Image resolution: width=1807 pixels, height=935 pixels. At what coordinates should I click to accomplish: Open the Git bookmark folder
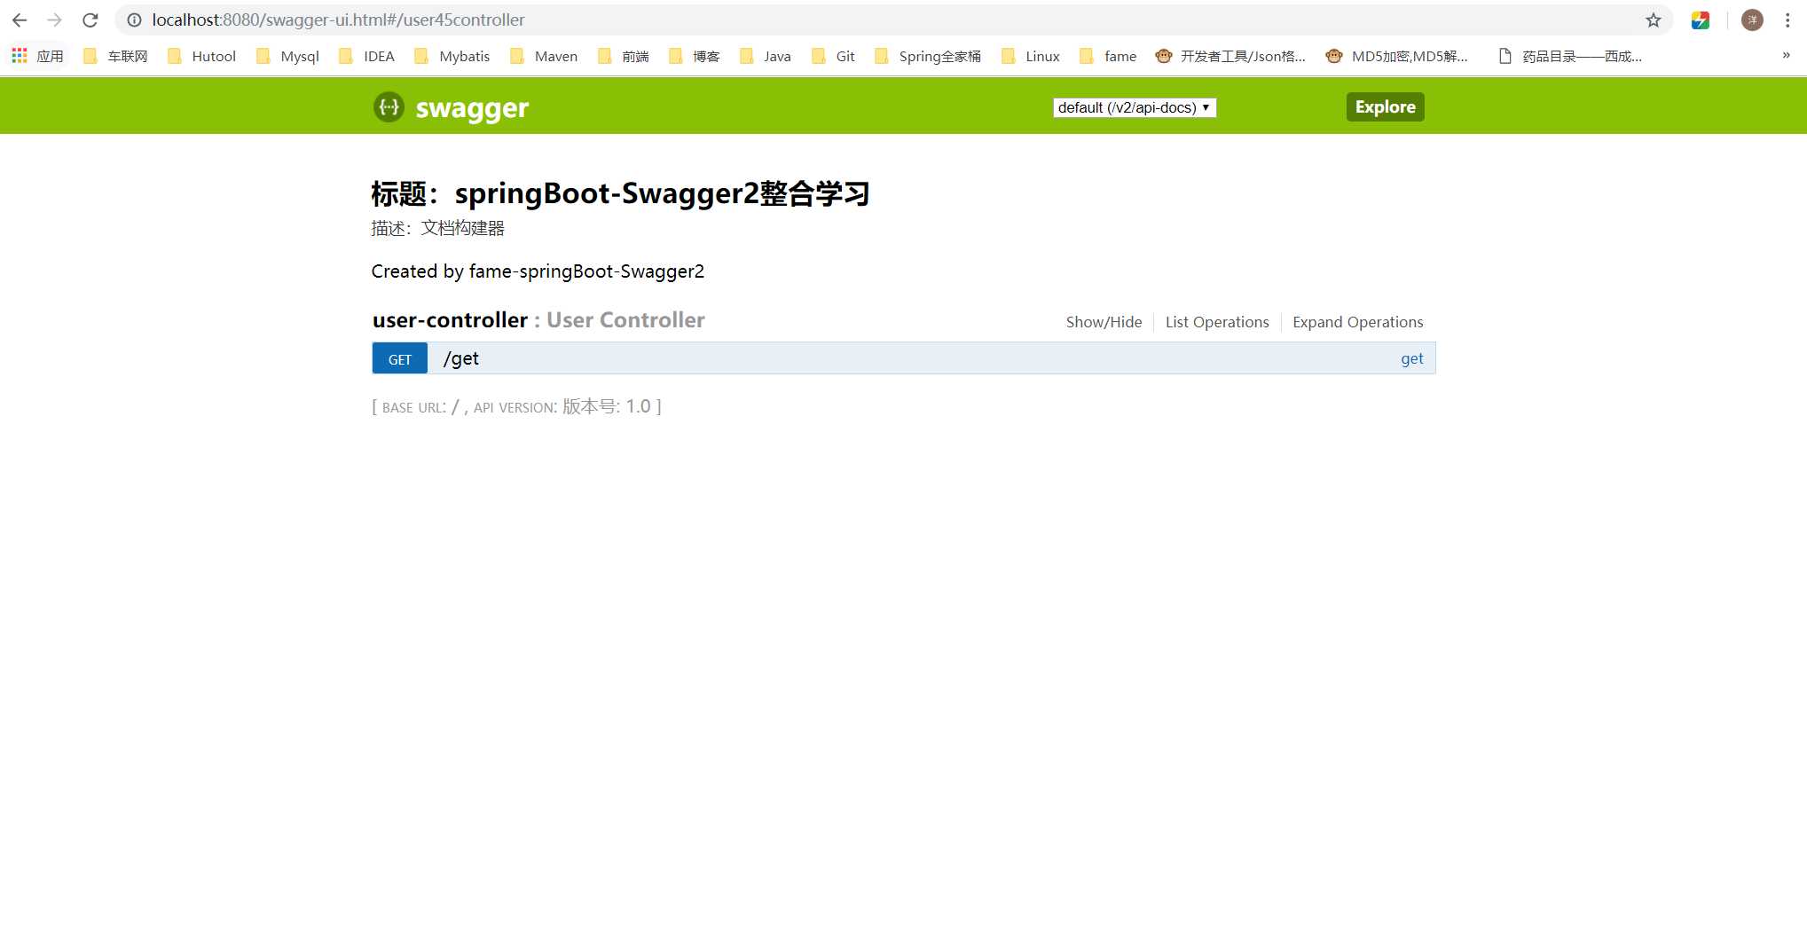tap(833, 56)
